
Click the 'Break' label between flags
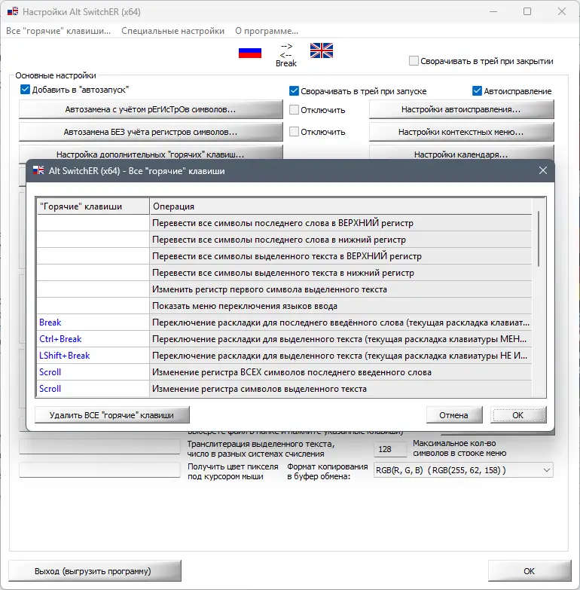[286, 63]
